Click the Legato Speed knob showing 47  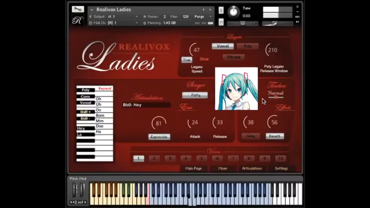pos(196,50)
